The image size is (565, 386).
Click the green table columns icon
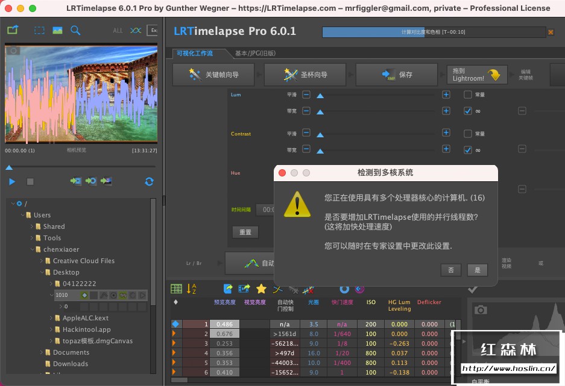(x=176, y=289)
